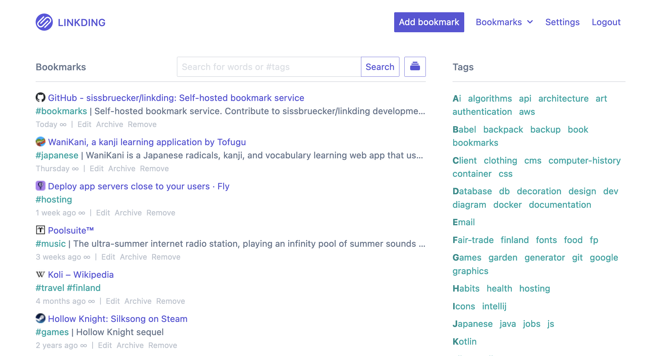Click the Wikipedia W icon next to Koli
Image resolution: width=663 pixels, height=356 pixels.
[40, 274]
